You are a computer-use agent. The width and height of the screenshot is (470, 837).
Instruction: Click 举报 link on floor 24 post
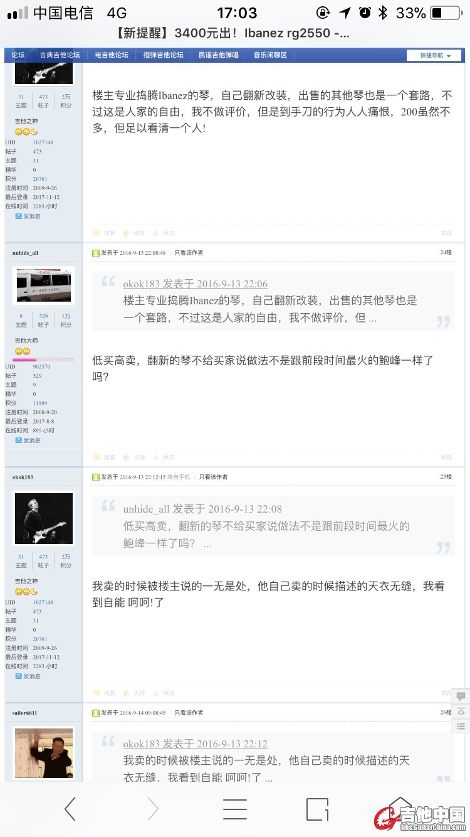(446, 457)
